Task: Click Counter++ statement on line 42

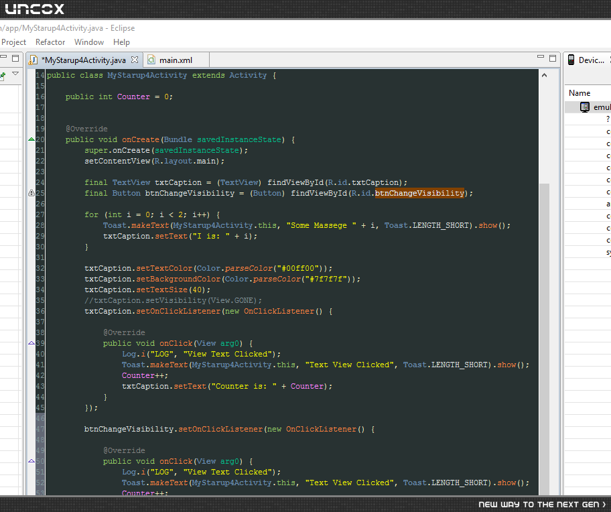Action: (x=145, y=375)
